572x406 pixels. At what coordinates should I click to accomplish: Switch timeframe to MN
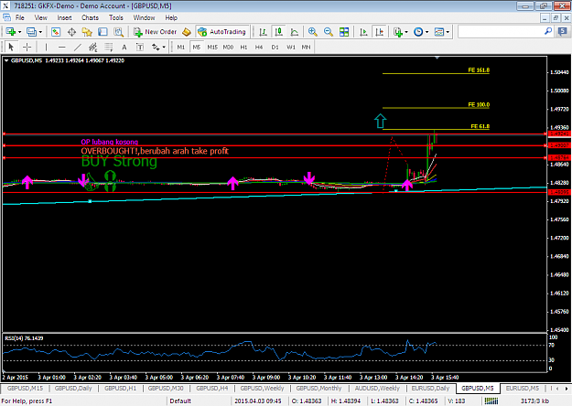point(306,47)
